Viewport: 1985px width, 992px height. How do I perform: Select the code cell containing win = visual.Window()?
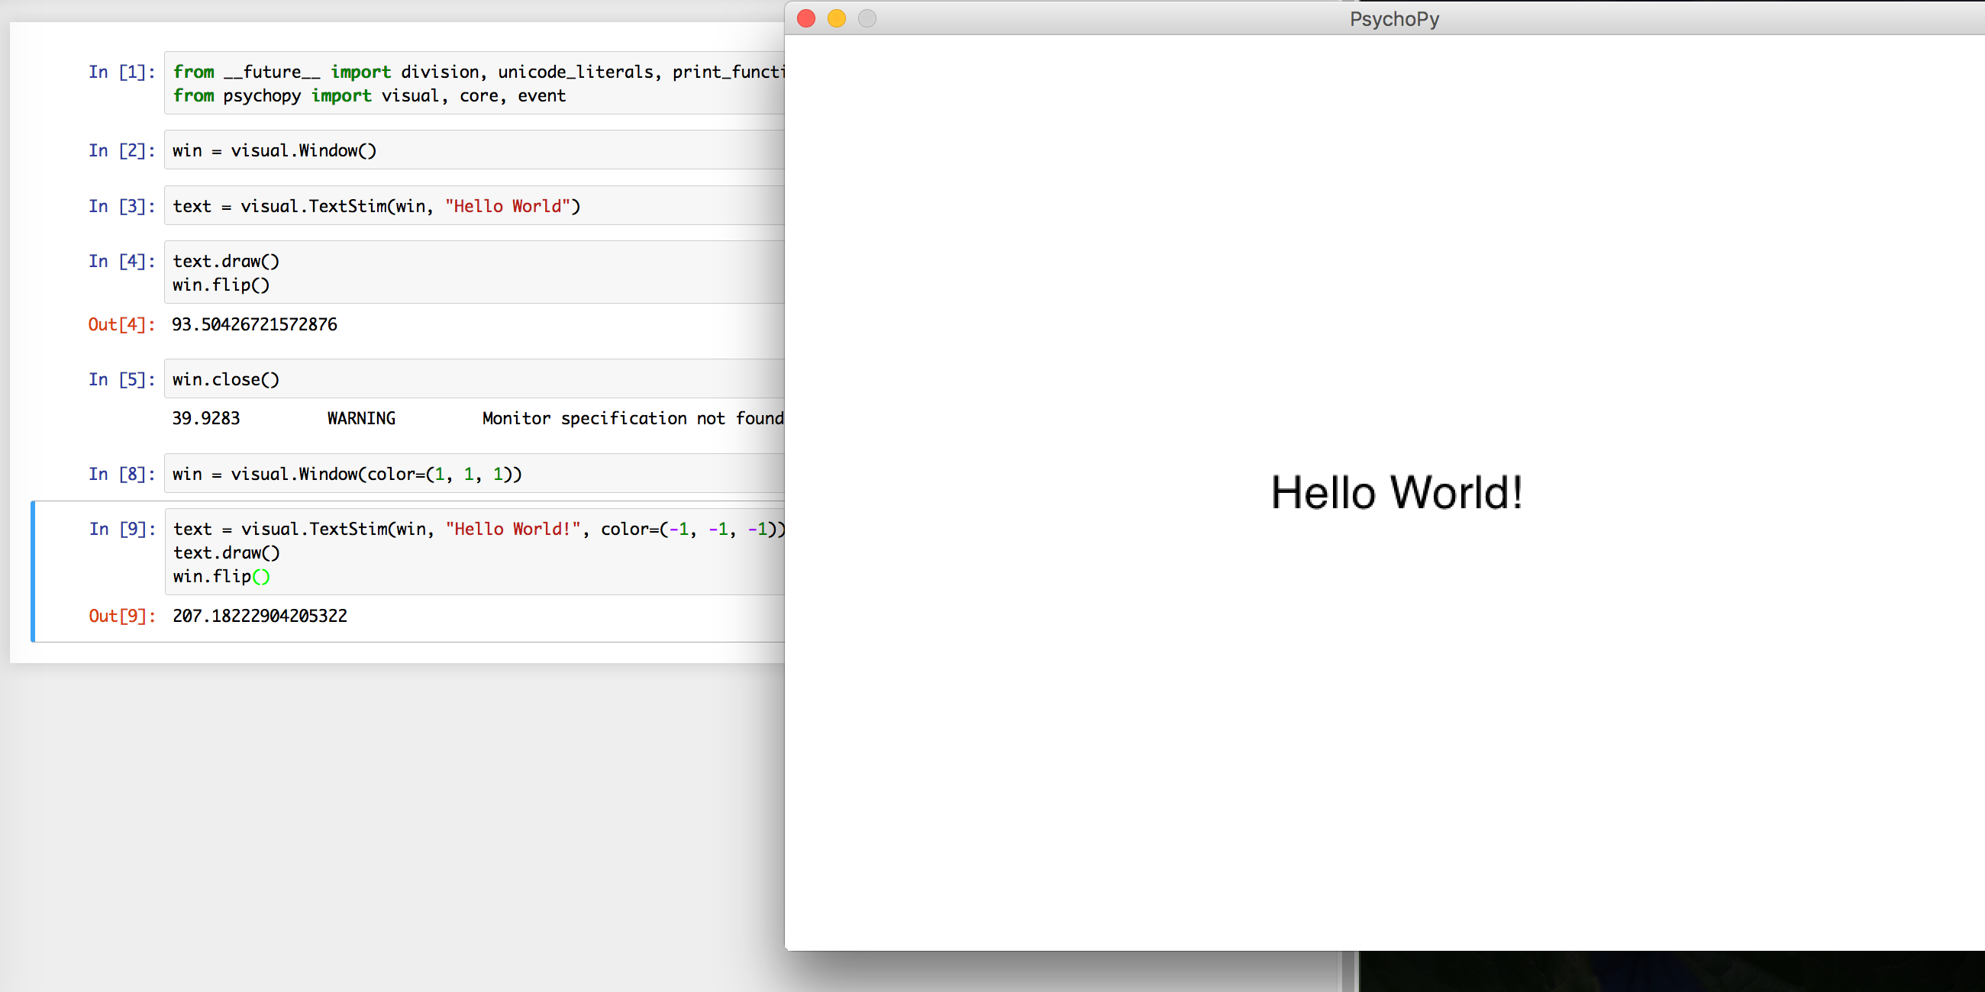pyautogui.click(x=273, y=150)
